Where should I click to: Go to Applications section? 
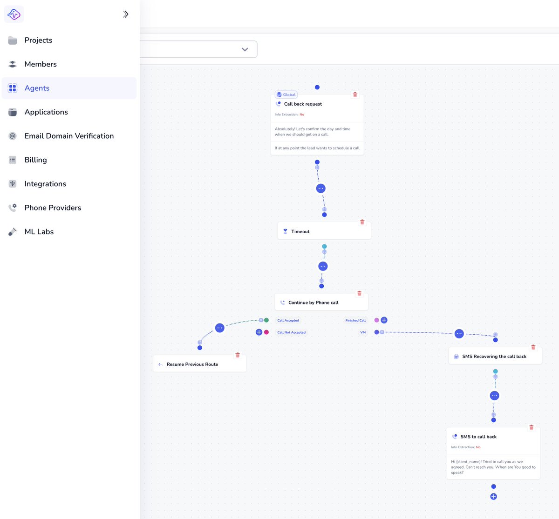(69, 112)
